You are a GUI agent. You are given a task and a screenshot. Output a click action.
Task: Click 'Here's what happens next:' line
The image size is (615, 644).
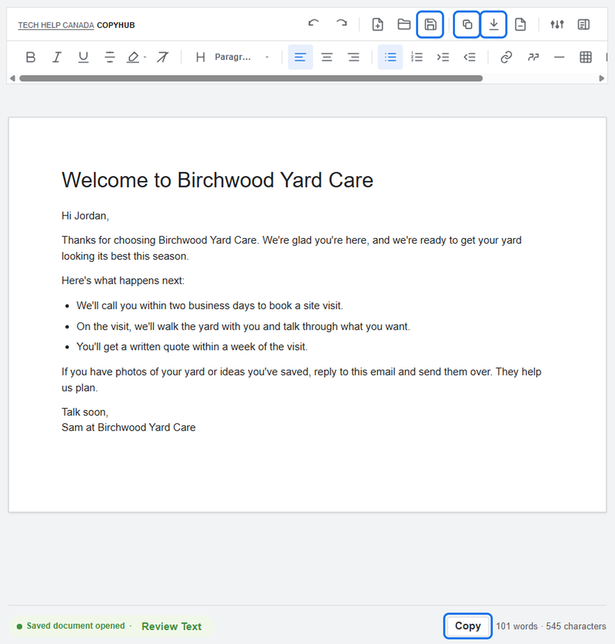point(122,281)
